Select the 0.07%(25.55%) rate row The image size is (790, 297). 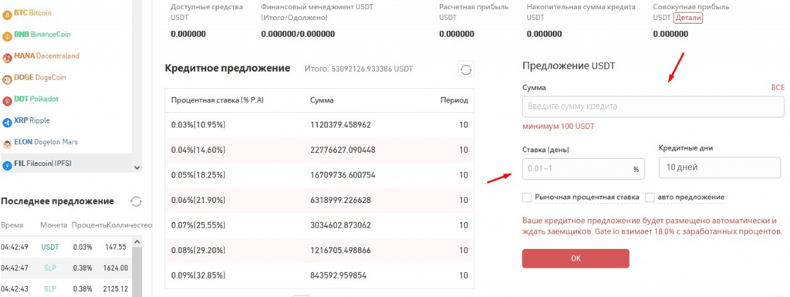tap(319, 225)
